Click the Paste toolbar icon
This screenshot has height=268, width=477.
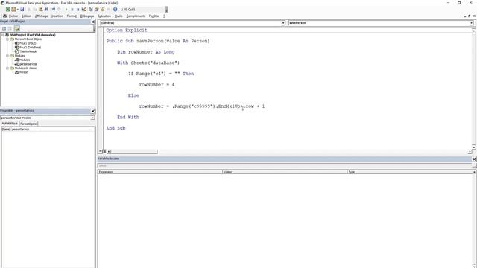40,10
